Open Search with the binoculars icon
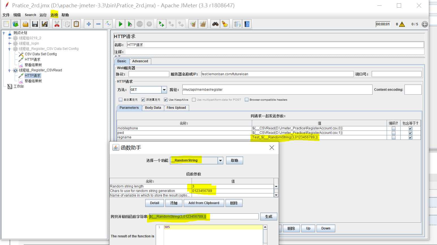 215,24
